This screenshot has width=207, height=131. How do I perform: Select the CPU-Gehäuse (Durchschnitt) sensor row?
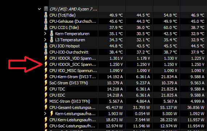pyautogui.click(x=125, y=21)
